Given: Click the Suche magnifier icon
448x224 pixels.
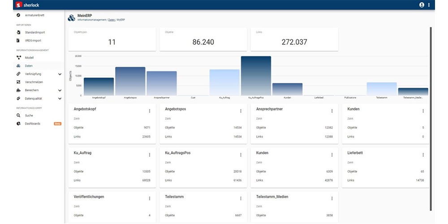Looking at the screenshot, I should (x=18, y=116).
